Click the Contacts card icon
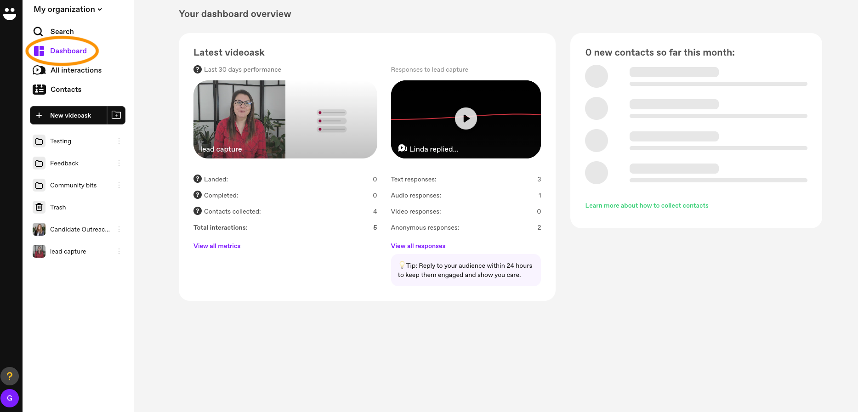This screenshot has width=858, height=412. click(39, 90)
